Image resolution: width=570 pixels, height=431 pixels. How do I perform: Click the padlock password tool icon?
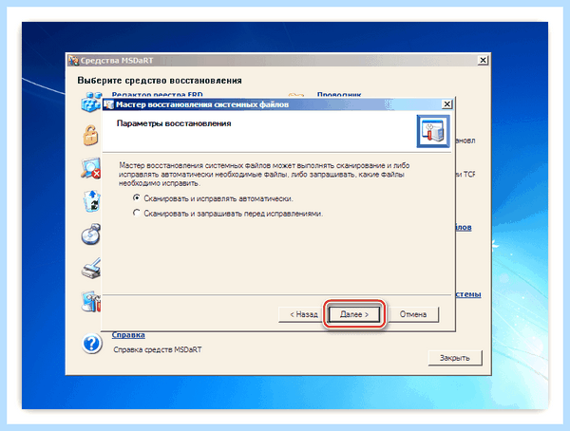pyautogui.click(x=90, y=135)
